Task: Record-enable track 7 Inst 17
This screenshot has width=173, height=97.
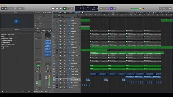Action: pos(64,29)
